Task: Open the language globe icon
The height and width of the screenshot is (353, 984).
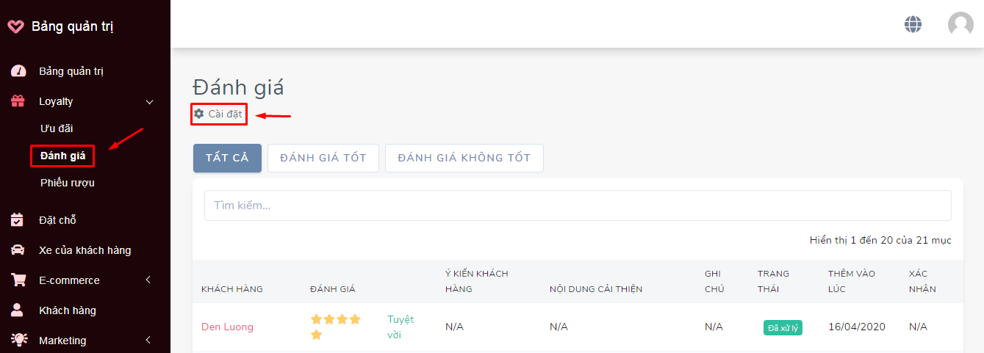Action: click(x=913, y=24)
